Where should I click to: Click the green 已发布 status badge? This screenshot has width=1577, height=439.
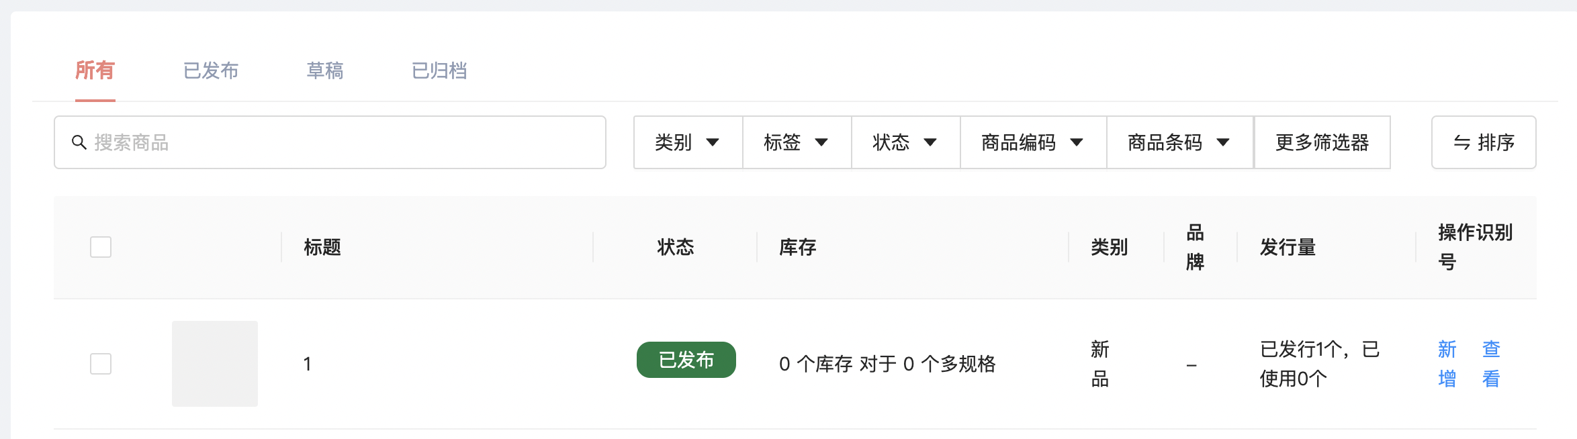686,360
